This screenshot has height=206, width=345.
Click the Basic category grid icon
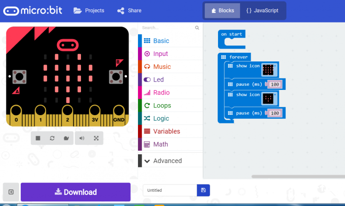coord(147,41)
